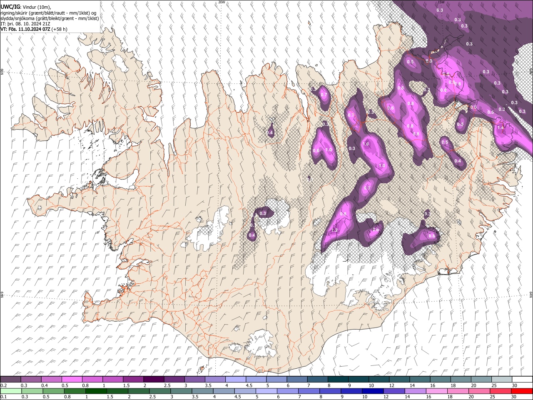
Task: Click the rose pink 20 swatch in lower rain scale
Action: tap(479, 391)
